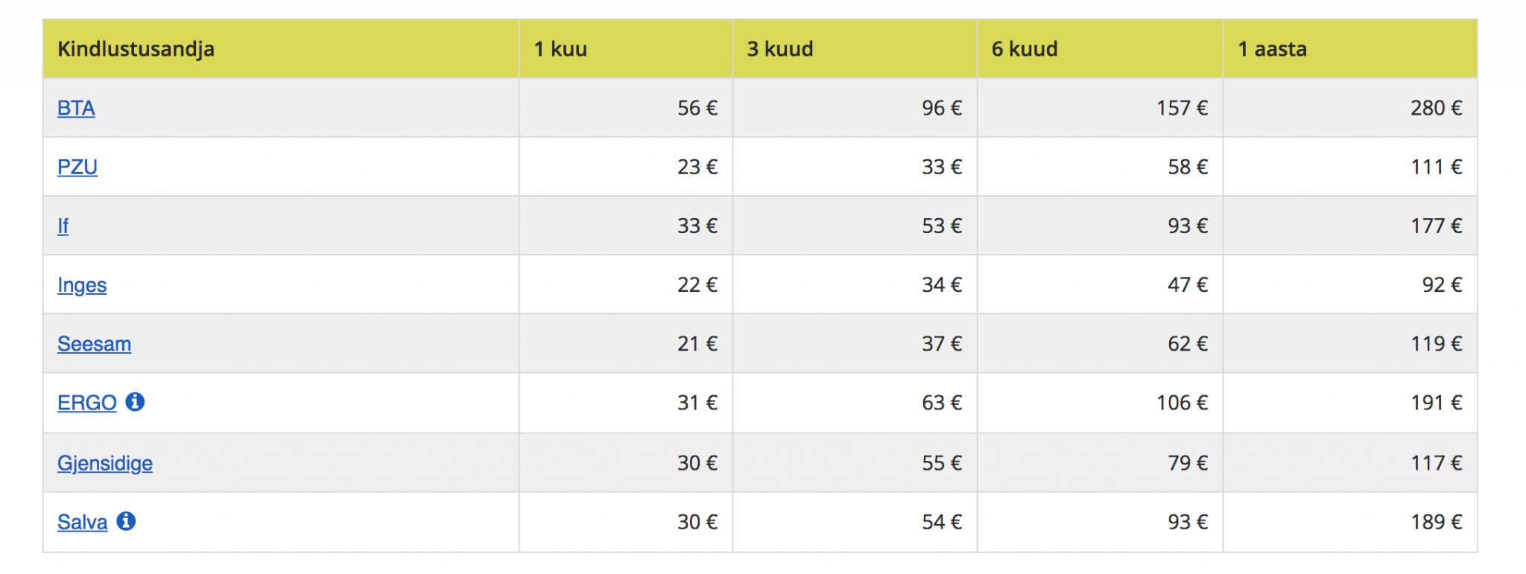Click the info icon beside Salva
Screen dimensions: 1526x574
coord(126,521)
